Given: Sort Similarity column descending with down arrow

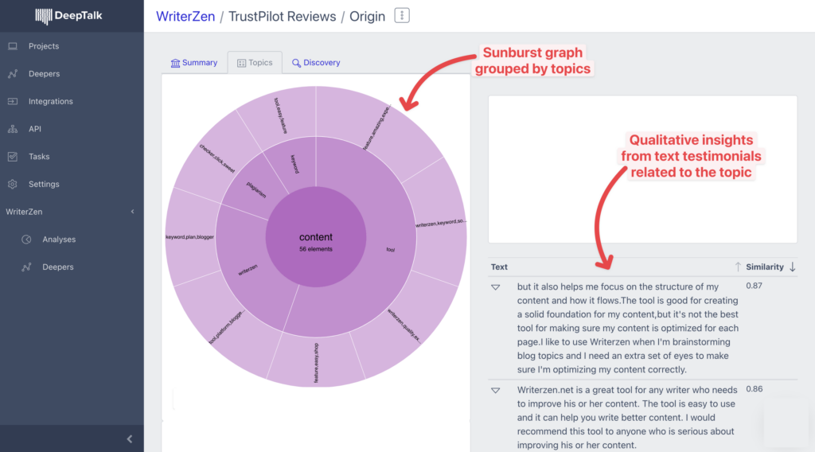Looking at the screenshot, I should click(792, 267).
